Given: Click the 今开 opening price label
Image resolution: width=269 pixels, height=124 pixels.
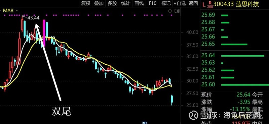Looking at the screenshot, I should (x=257, y=95).
